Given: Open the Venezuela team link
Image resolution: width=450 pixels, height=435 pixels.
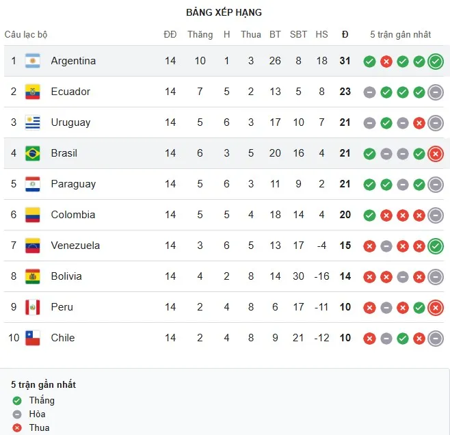Looking at the screenshot, I should click(75, 246).
